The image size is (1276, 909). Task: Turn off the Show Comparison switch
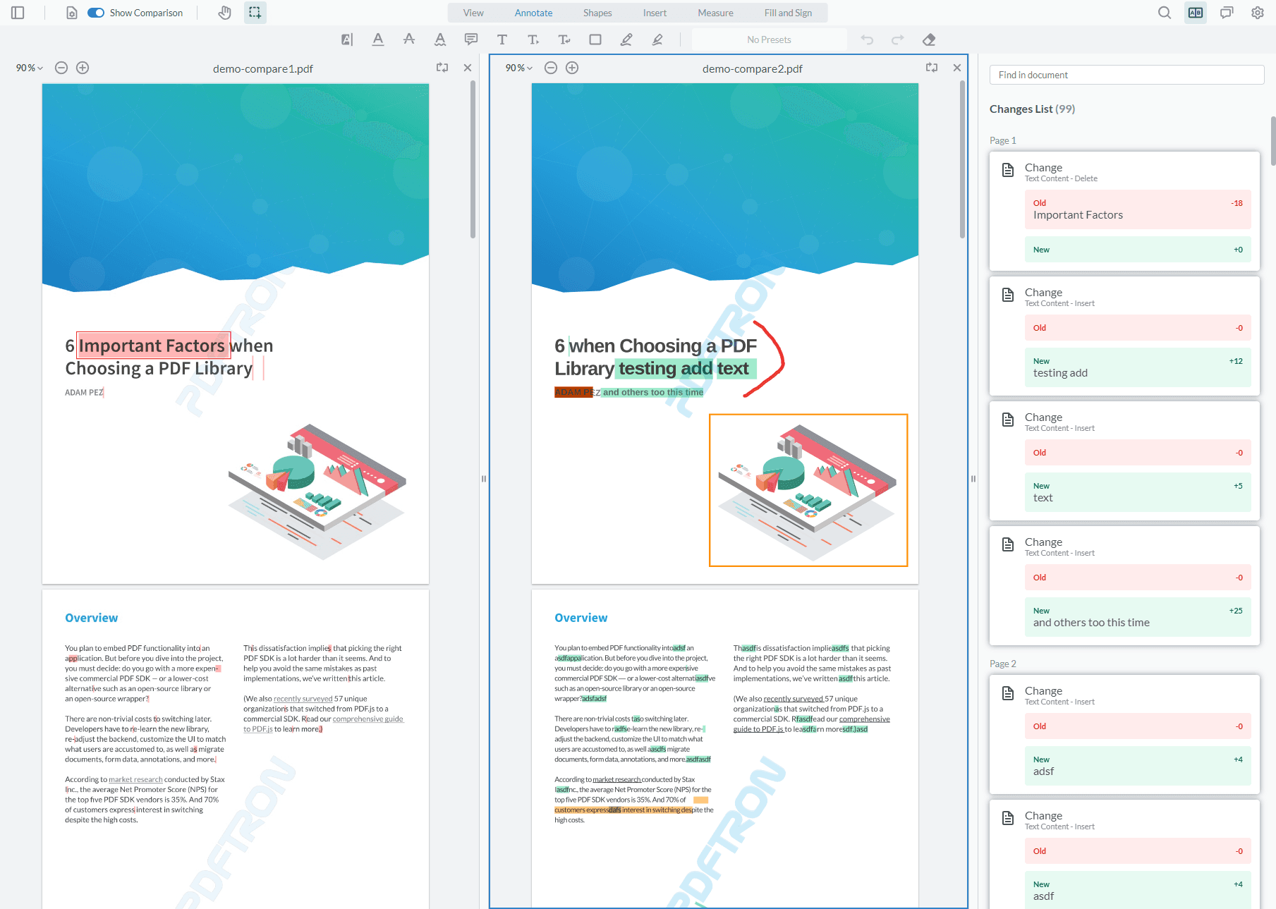coord(96,13)
